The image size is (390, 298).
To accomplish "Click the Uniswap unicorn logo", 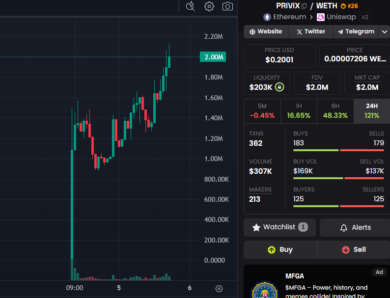I will (x=320, y=17).
